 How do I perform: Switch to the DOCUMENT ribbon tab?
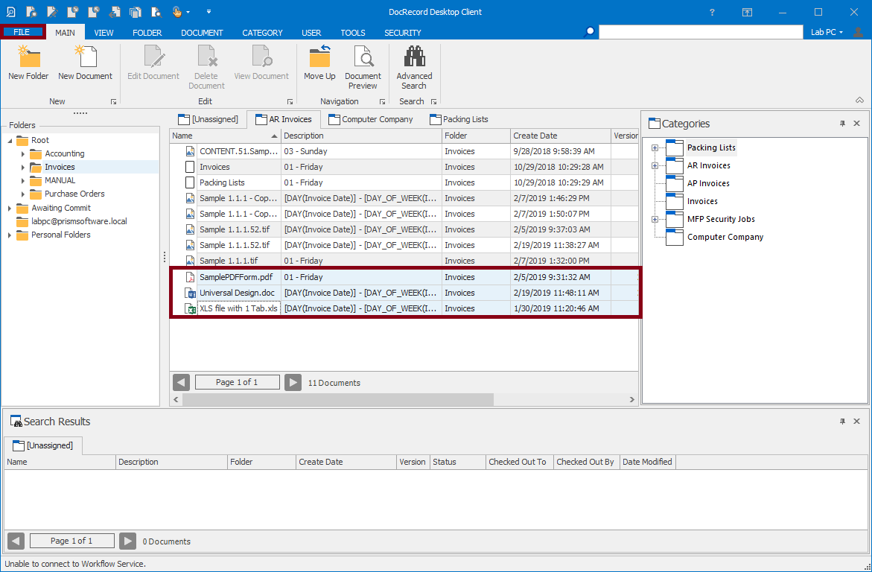point(202,33)
